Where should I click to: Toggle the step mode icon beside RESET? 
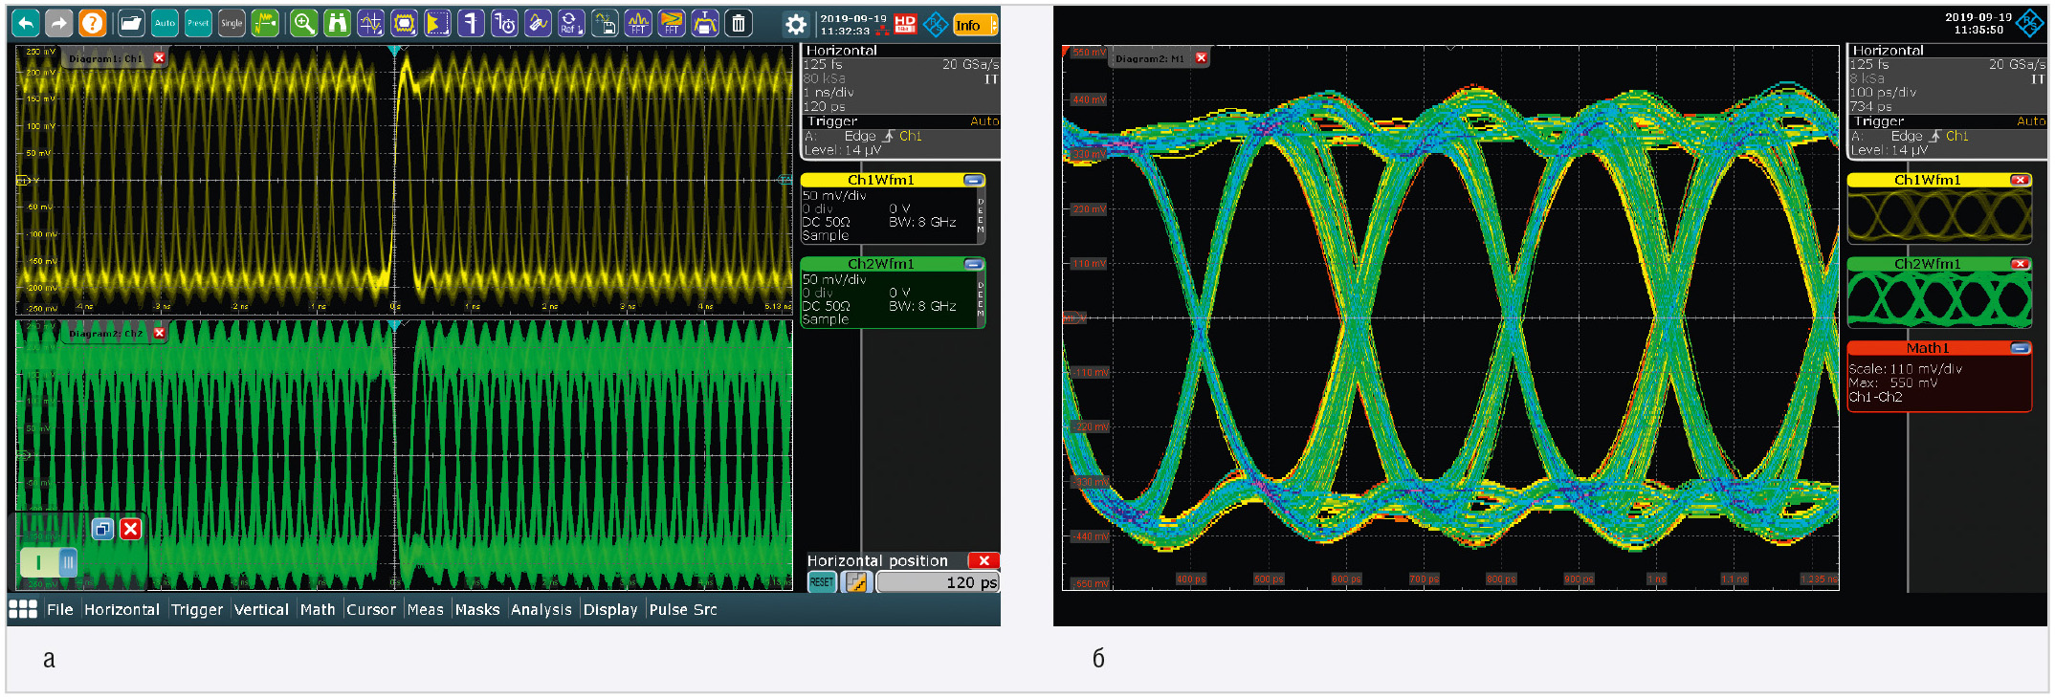tap(856, 582)
